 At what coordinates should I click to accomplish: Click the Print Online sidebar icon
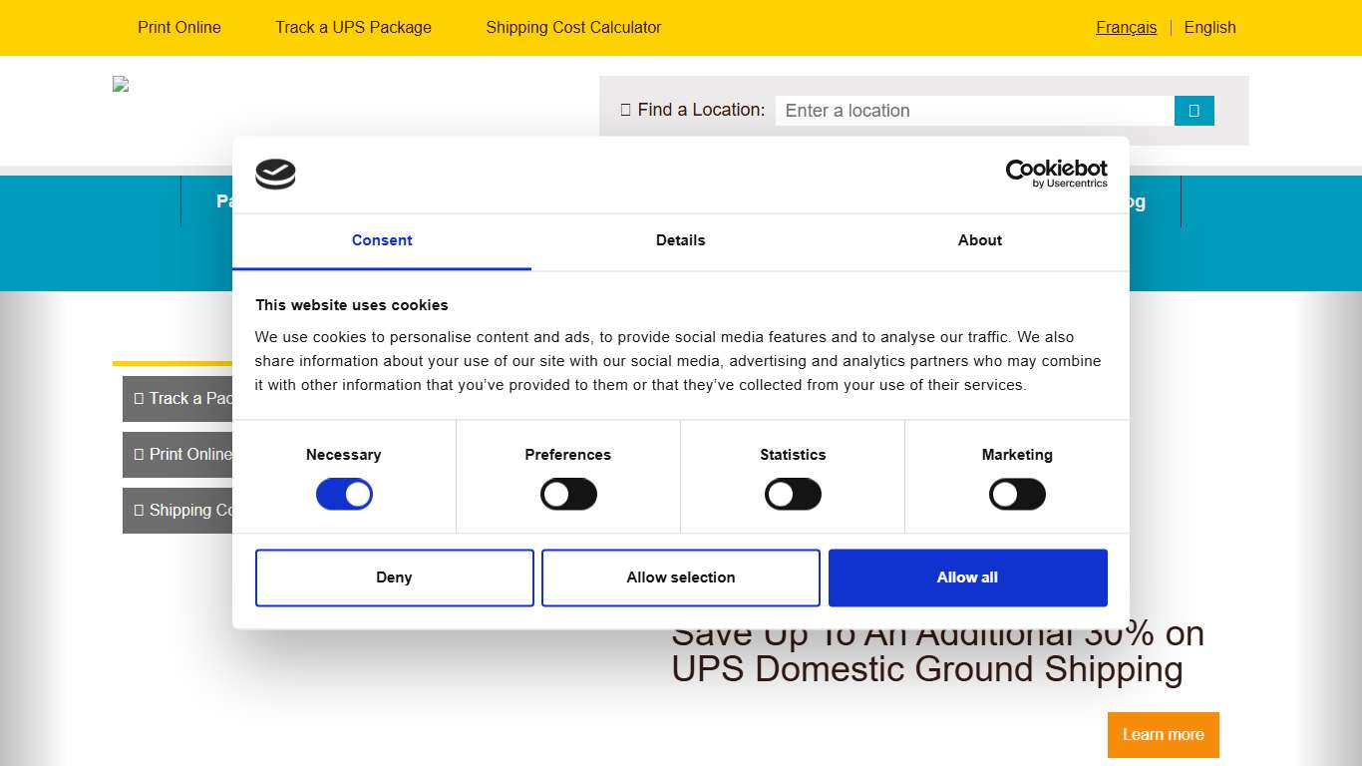click(x=138, y=454)
